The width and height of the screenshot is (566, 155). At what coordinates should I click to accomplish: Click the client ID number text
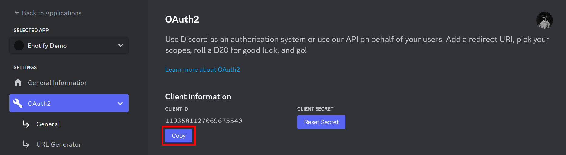204,121
